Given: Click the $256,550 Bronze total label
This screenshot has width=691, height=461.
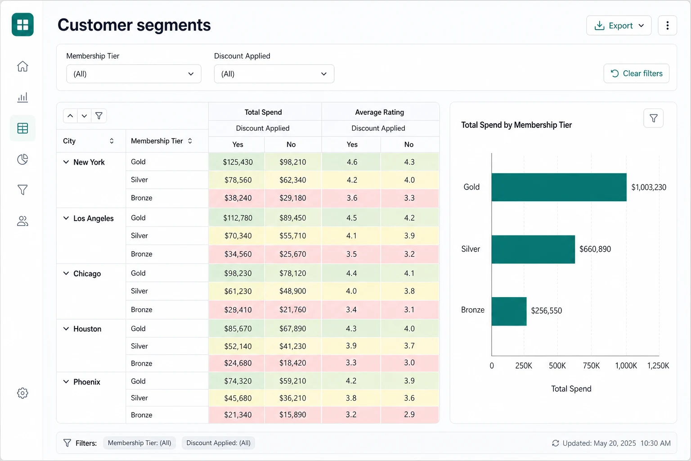Looking at the screenshot, I should 547,311.
